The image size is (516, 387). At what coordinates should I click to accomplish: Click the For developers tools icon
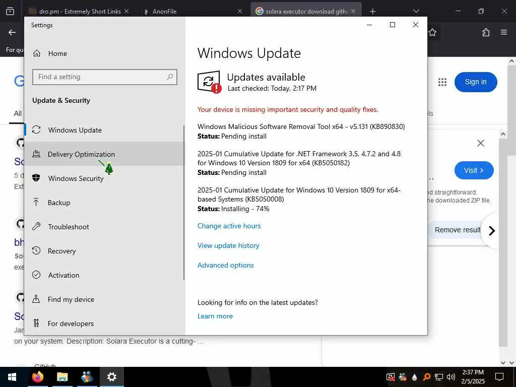(x=36, y=323)
